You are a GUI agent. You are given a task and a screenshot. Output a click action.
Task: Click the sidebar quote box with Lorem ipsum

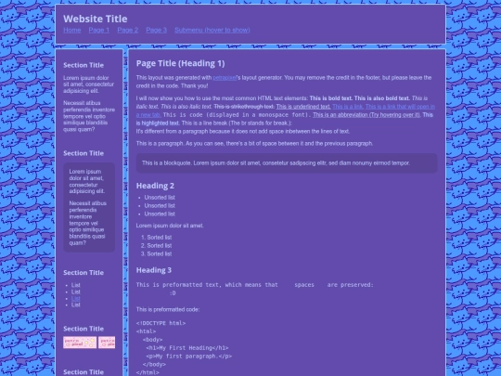pos(89,207)
